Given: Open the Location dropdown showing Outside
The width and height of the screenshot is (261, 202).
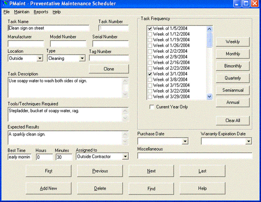Looking at the screenshot, I should tap(40, 58).
